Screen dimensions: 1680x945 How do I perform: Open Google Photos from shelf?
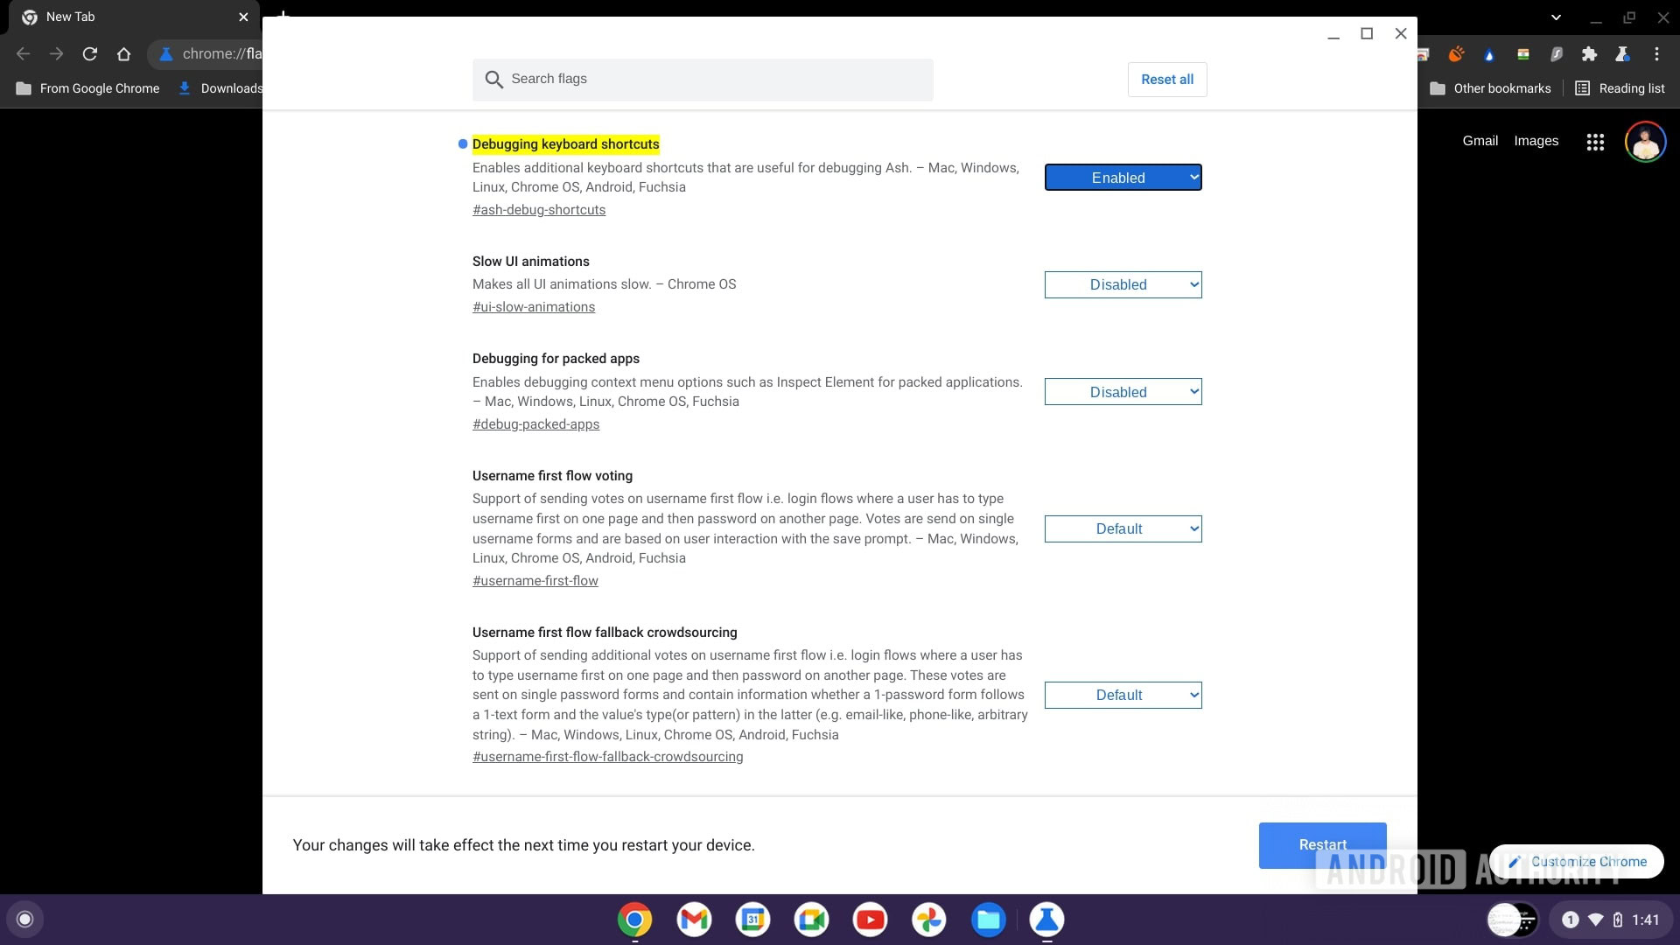pos(928,920)
